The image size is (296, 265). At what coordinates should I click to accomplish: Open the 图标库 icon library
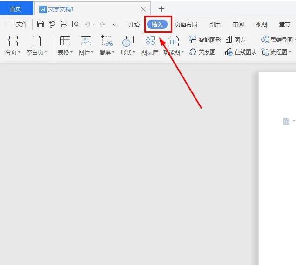pyautogui.click(x=150, y=46)
